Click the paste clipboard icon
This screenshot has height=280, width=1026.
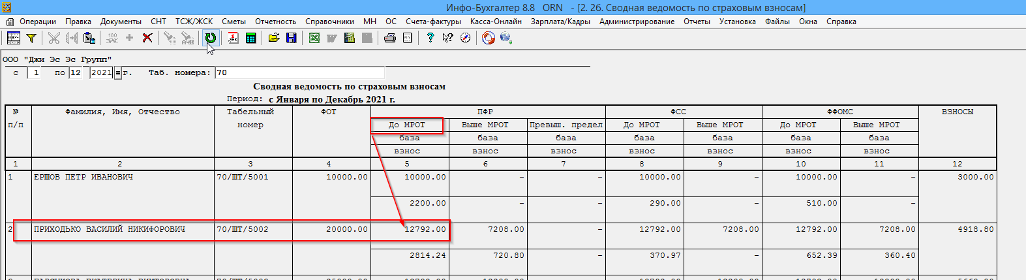point(89,38)
